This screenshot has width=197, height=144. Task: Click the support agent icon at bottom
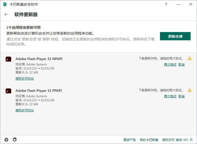15,140
